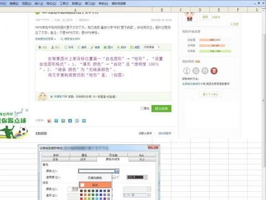Viewport: 266px width, 200px height.
Task: Open the 福昕阅读器 menu
Action: 119,3
